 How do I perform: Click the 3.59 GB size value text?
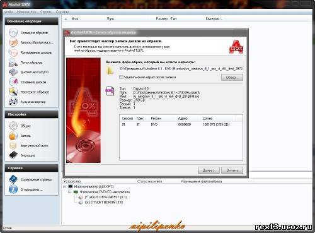[139, 100]
